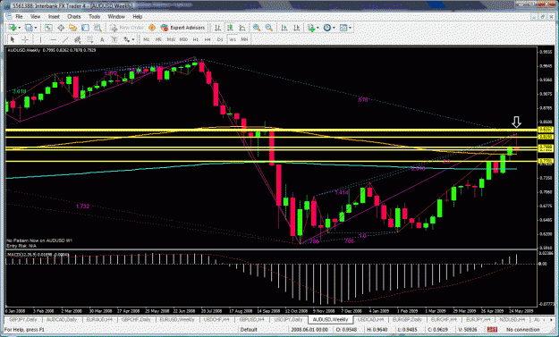Switch chart to Line Chart type

[242, 28]
